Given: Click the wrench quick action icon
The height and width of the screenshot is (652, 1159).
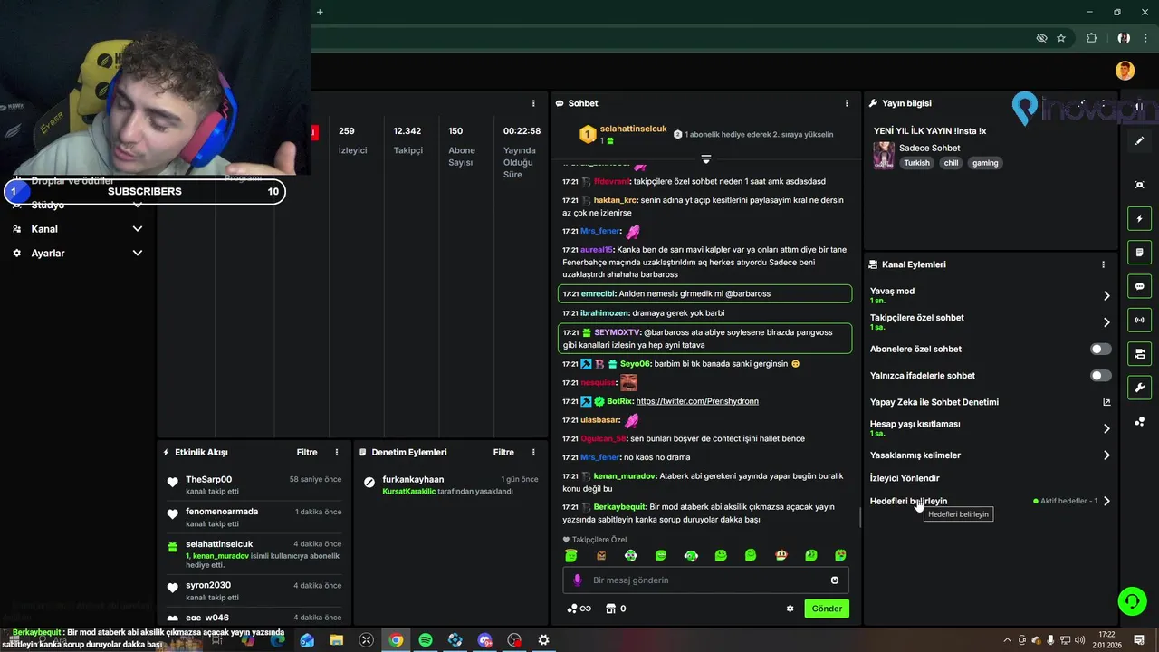Looking at the screenshot, I should 1140,388.
